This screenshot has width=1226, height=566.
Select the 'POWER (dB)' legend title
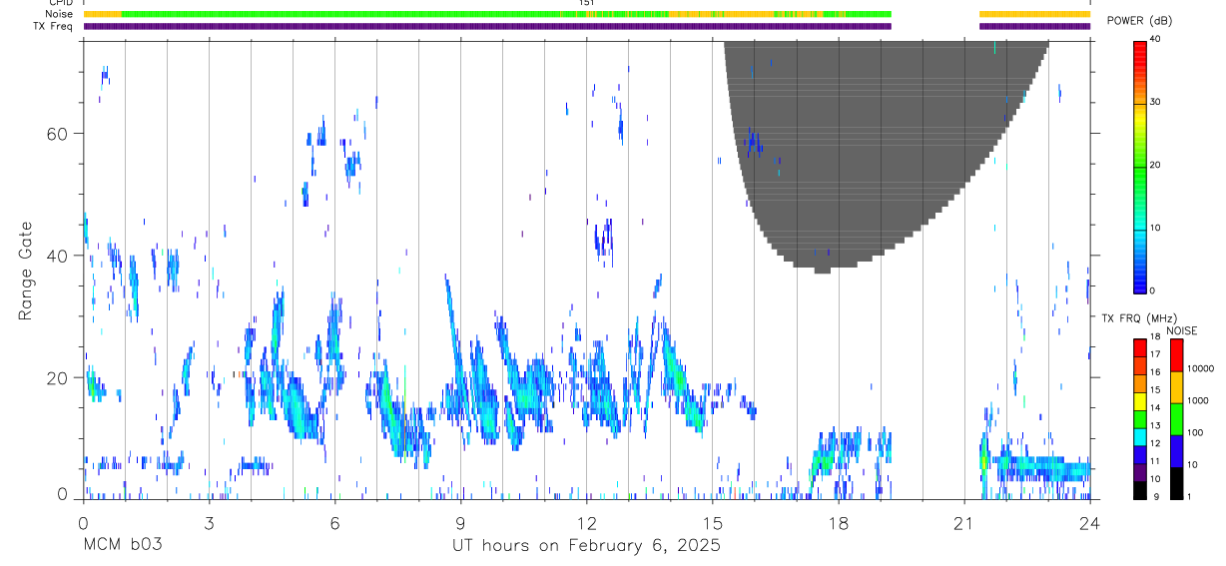coord(1139,22)
